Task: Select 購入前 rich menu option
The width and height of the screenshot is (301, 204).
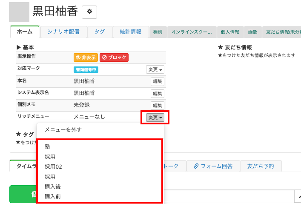Action: tap(53, 196)
